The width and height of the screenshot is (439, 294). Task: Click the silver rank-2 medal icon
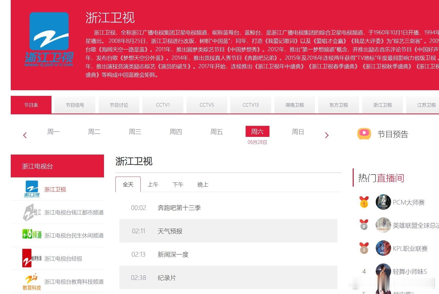[x=364, y=225]
